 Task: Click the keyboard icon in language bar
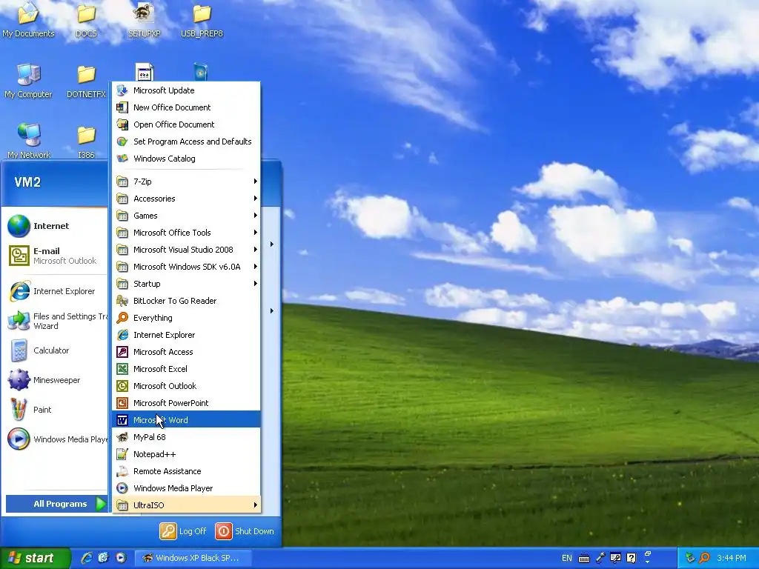[584, 559]
